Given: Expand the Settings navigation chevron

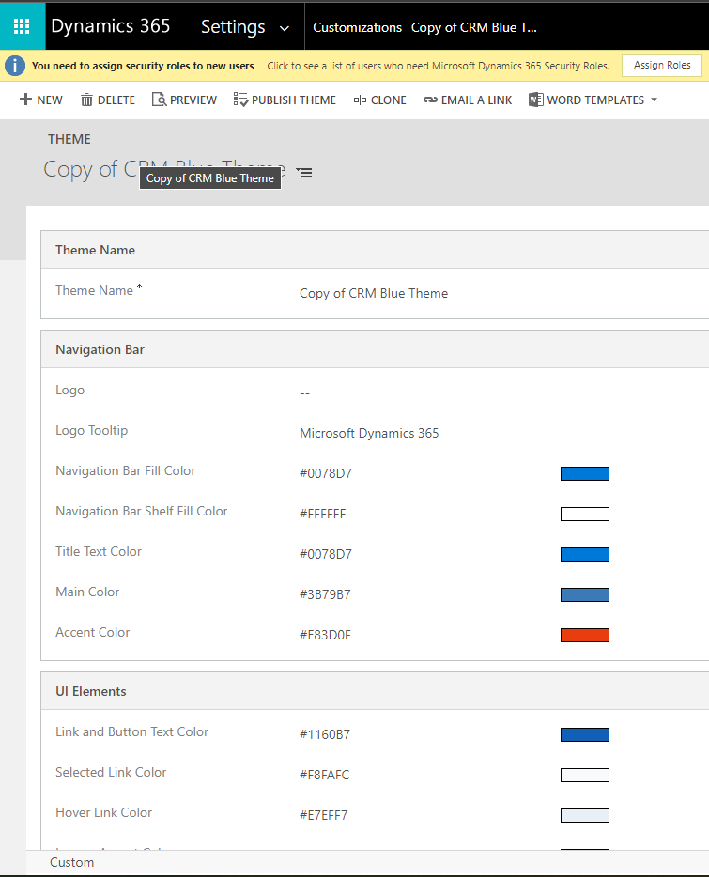Looking at the screenshot, I should (x=285, y=28).
